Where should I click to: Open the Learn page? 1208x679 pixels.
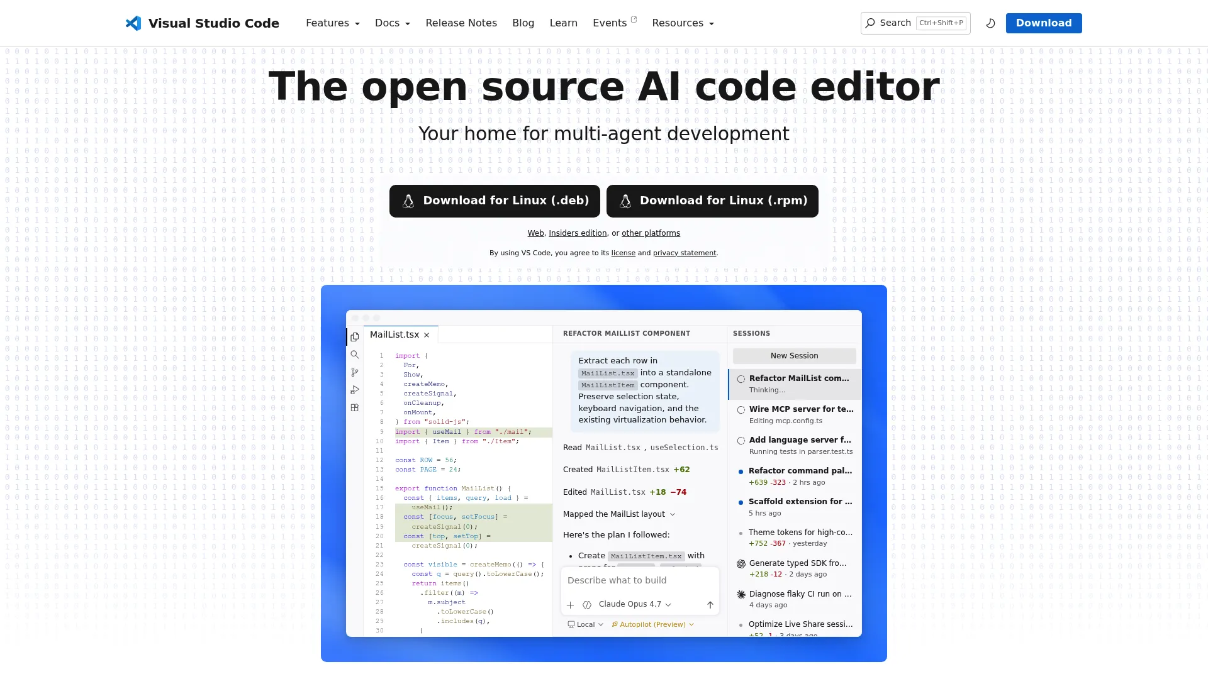pos(563,23)
